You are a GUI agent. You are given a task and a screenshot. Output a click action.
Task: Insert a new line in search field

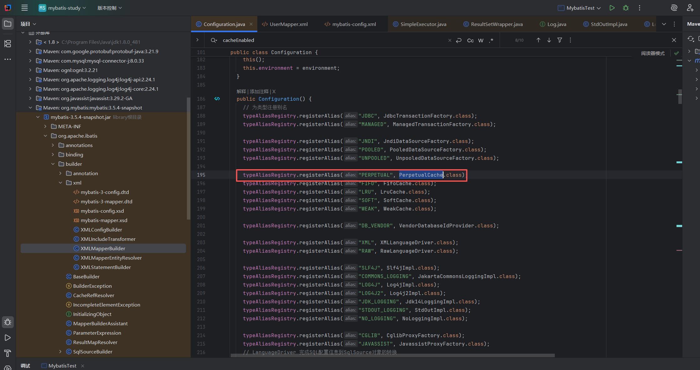[x=459, y=40]
